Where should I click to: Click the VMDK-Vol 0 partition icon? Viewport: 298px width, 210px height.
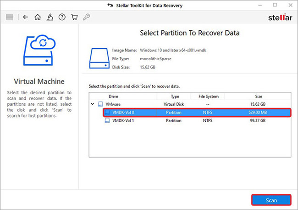tap(107, 112)
